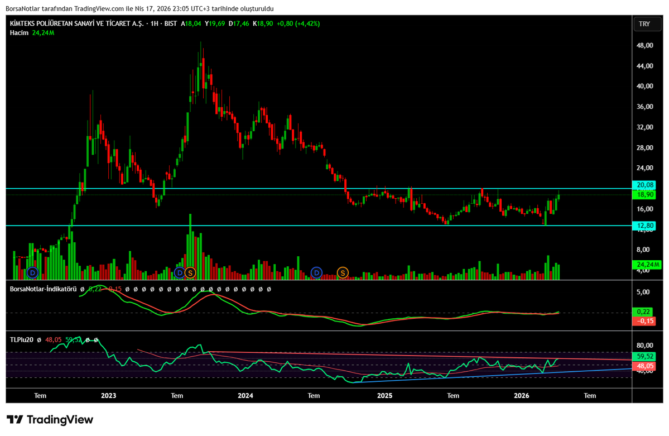This screenshot has height=436, width=669.
Task: Click the dividend D marker before 2023
Action: [x=32, y=272]
